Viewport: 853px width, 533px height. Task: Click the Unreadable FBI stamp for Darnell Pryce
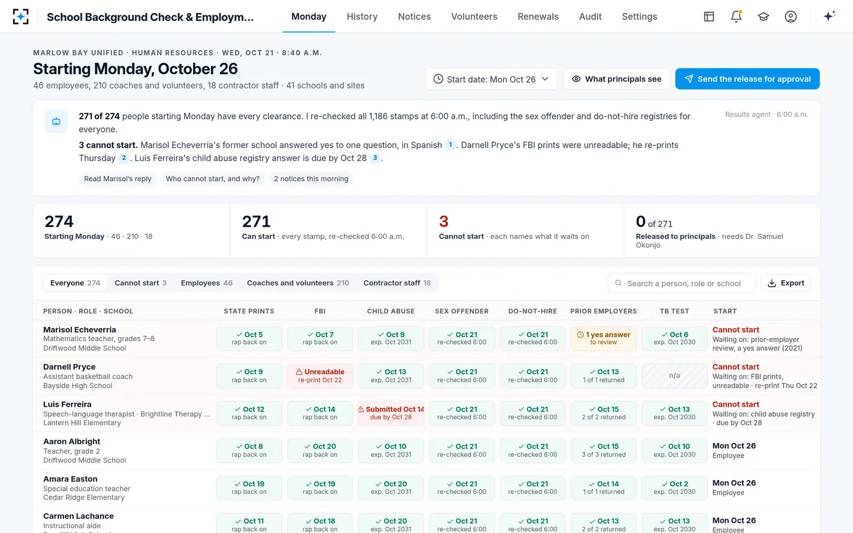click(x=320, y=376)
